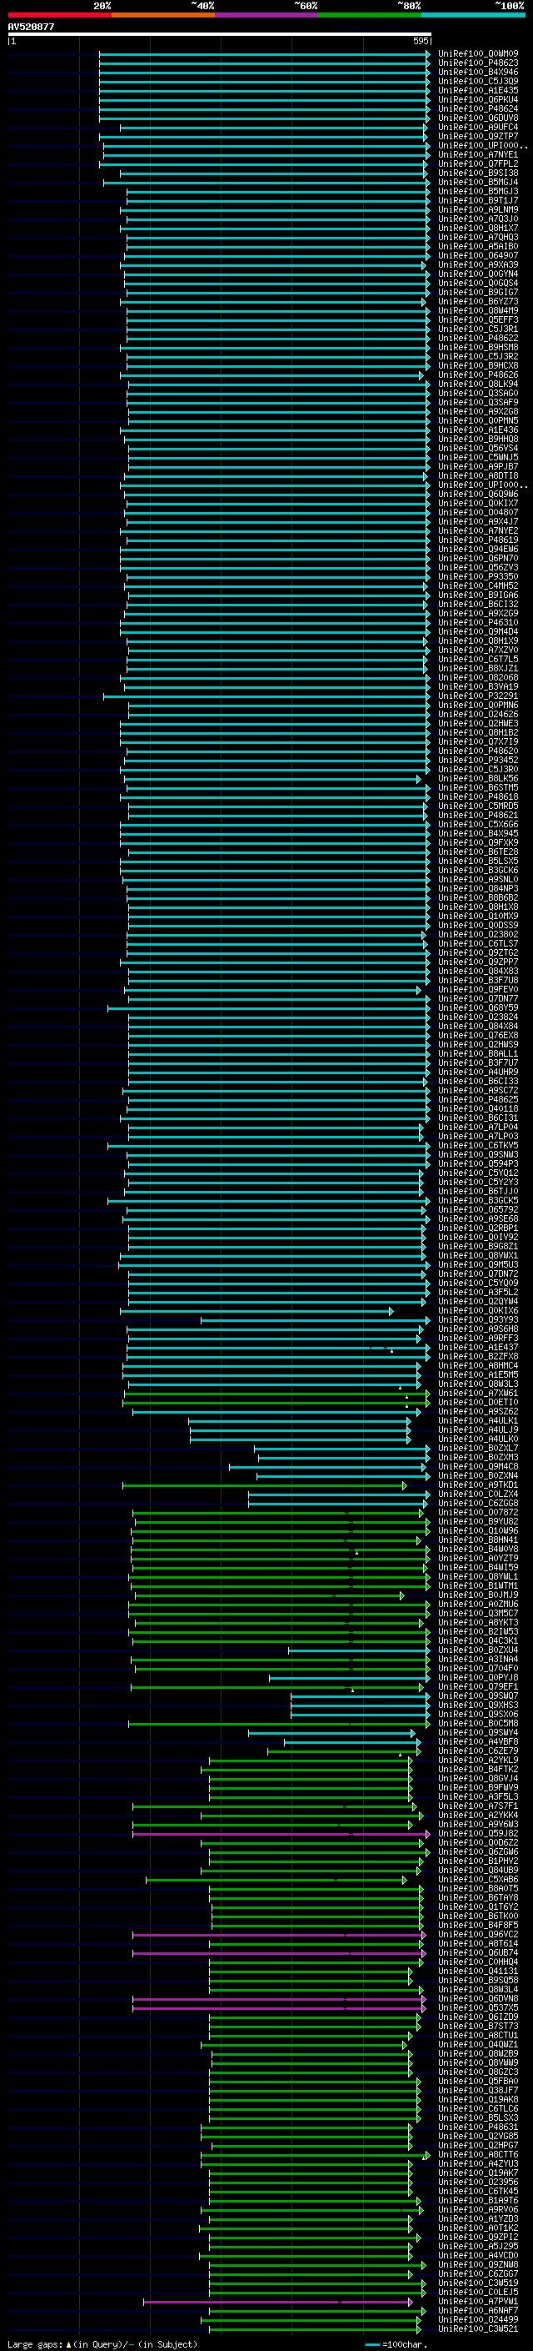Select the hit label UniRef100_C0LZX4
Image resolution: width=533 pixels, height=2351 pixels.
(478, 1494)
